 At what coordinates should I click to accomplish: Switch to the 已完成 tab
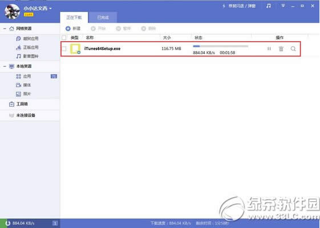(x=103, y=18)
